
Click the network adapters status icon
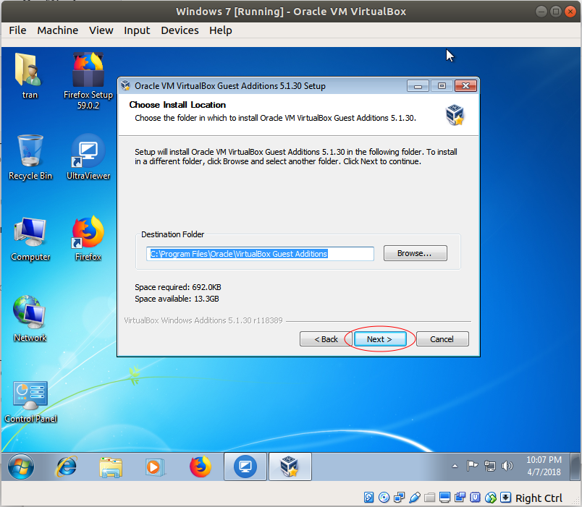tap(400, 498)
